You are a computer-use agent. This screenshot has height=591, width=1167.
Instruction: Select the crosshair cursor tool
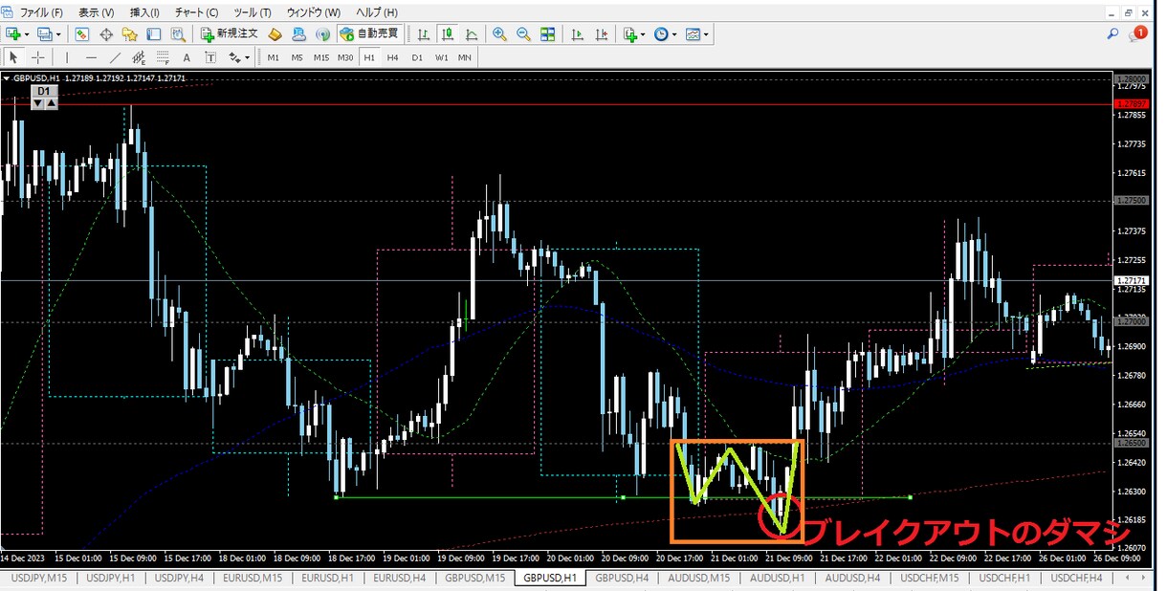click(37, 57)
